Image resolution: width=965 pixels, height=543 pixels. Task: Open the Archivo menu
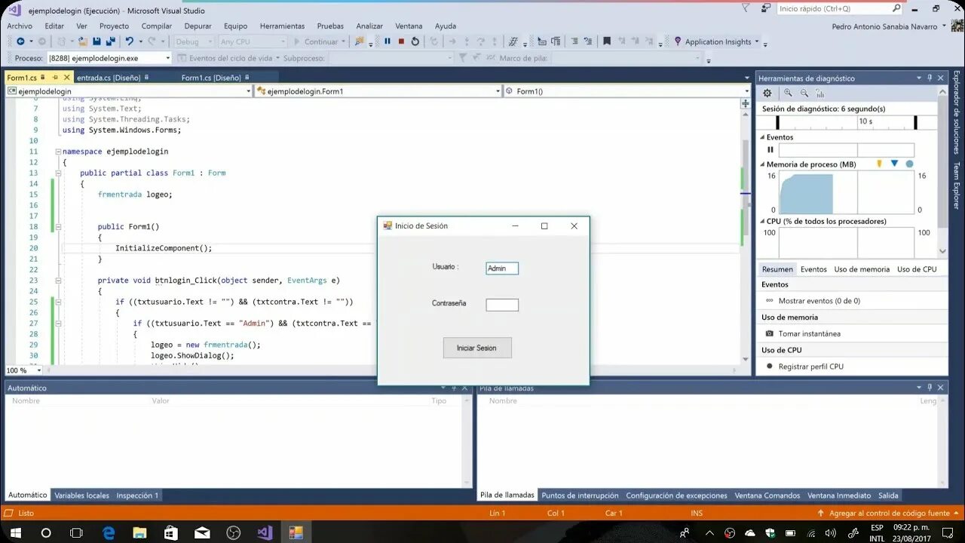tap(20, 26)
